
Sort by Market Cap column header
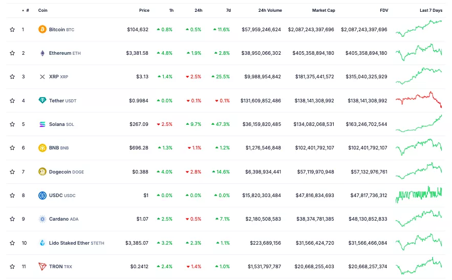[323, 10]
